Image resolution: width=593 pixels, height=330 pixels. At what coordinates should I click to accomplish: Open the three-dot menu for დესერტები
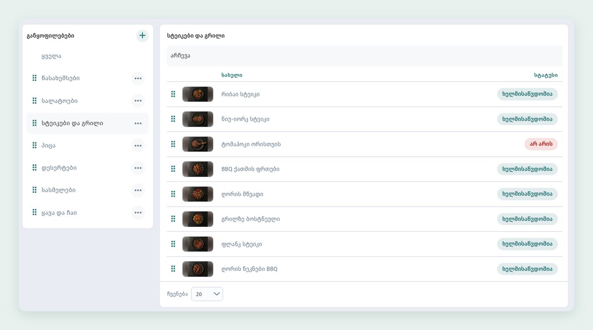(138, 168)
